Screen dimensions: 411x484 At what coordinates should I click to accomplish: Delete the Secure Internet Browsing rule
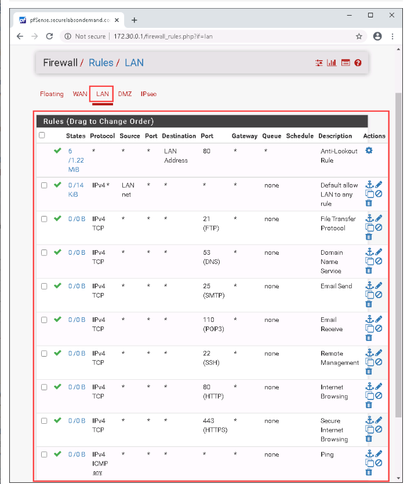click(369, 439)
